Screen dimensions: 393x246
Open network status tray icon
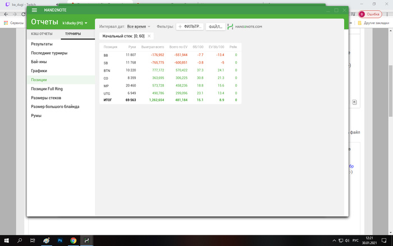[x=341, y=241]
